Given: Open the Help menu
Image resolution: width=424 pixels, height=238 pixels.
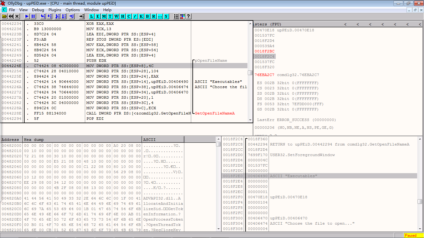Looking at the screenshot, I should tap(107, 10).
